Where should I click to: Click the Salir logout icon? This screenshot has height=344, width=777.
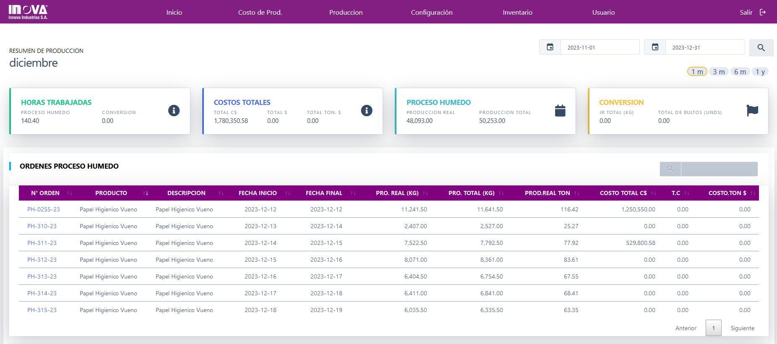(762, 12)
